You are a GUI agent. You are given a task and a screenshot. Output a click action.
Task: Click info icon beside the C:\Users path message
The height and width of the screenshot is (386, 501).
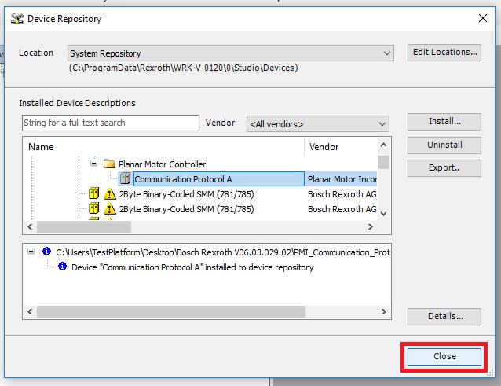click(x=46, y=252)
